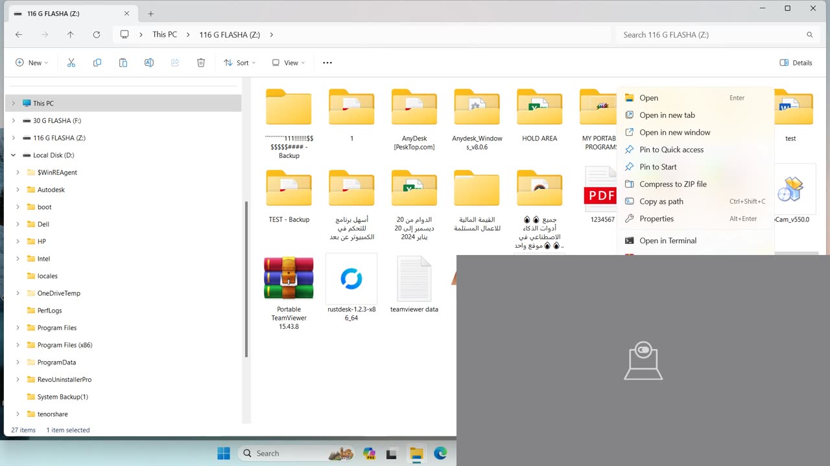Select the 1234567 PDF file icon
830x466 pixels.
click(600, 188)
